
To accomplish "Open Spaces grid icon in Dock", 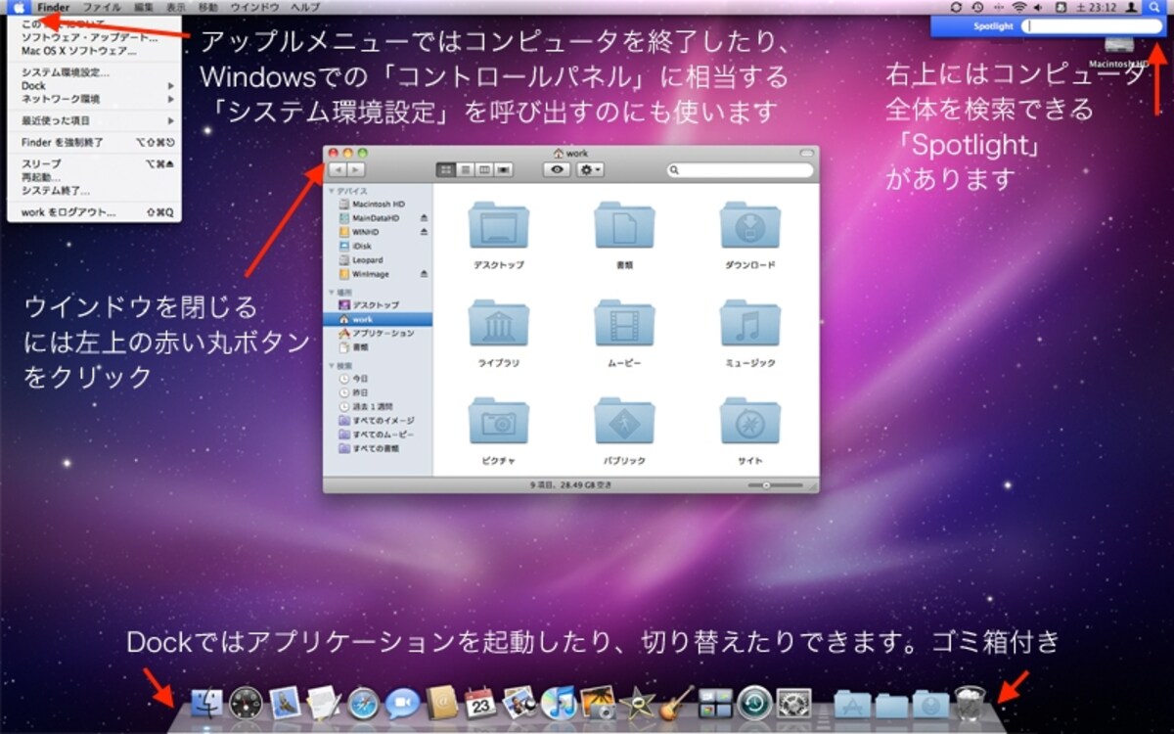I will tap(715, 704).
